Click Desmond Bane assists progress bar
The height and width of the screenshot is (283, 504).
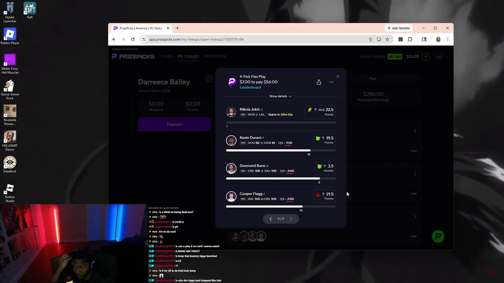[281, 178]
